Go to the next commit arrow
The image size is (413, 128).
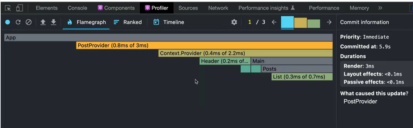click(x=329, y=22)
